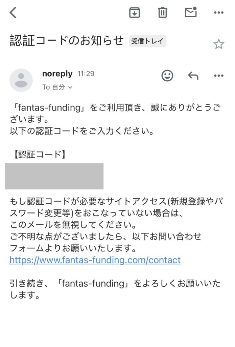Mark this email as unread
235x347 pixels.
tap(191, 13)
